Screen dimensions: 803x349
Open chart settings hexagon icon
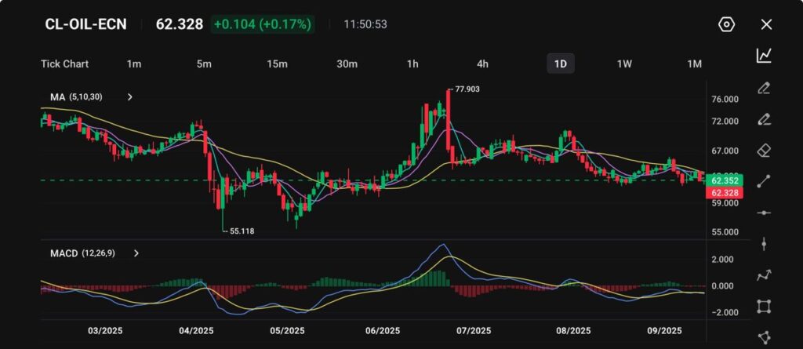pos(726,24)
